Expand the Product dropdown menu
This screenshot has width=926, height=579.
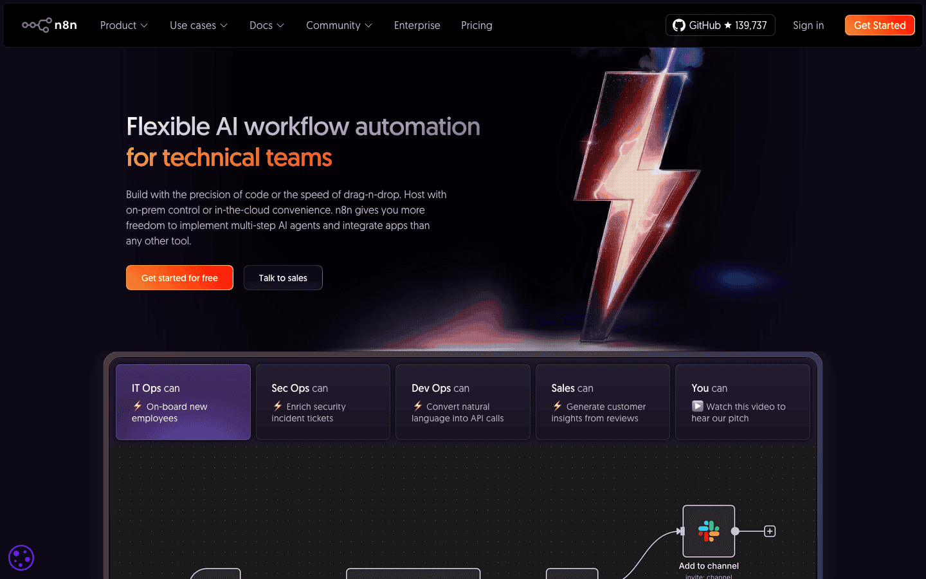(123, 25)
